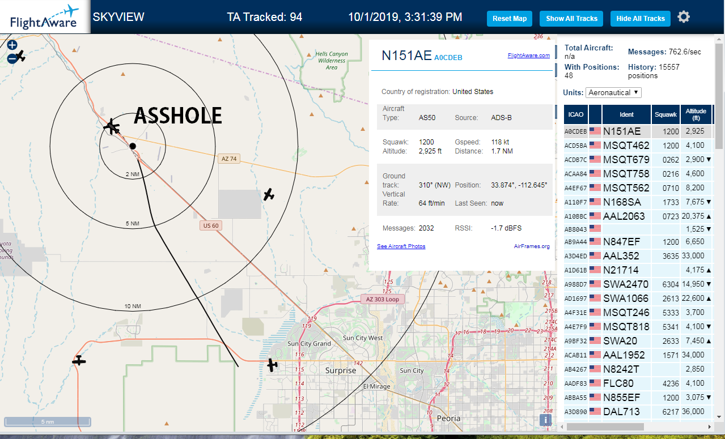The height and width of the screenshot is (439, 725).
Task: Click the FlightAware logo
Action: coord(45,17)
